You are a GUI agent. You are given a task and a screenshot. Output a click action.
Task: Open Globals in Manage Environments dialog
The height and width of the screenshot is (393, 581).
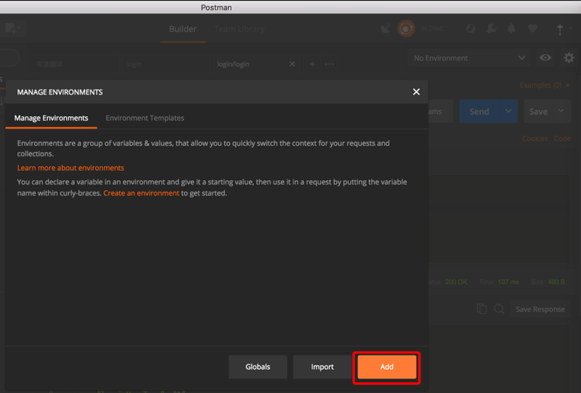tap(258, 367)
